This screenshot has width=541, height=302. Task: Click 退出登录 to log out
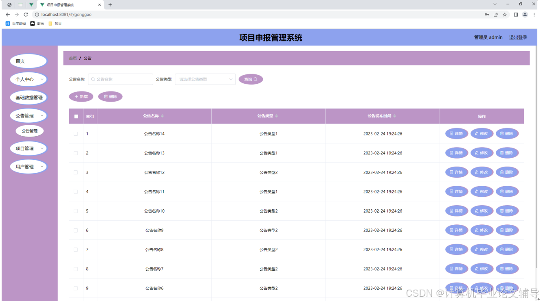click(518, 37)
